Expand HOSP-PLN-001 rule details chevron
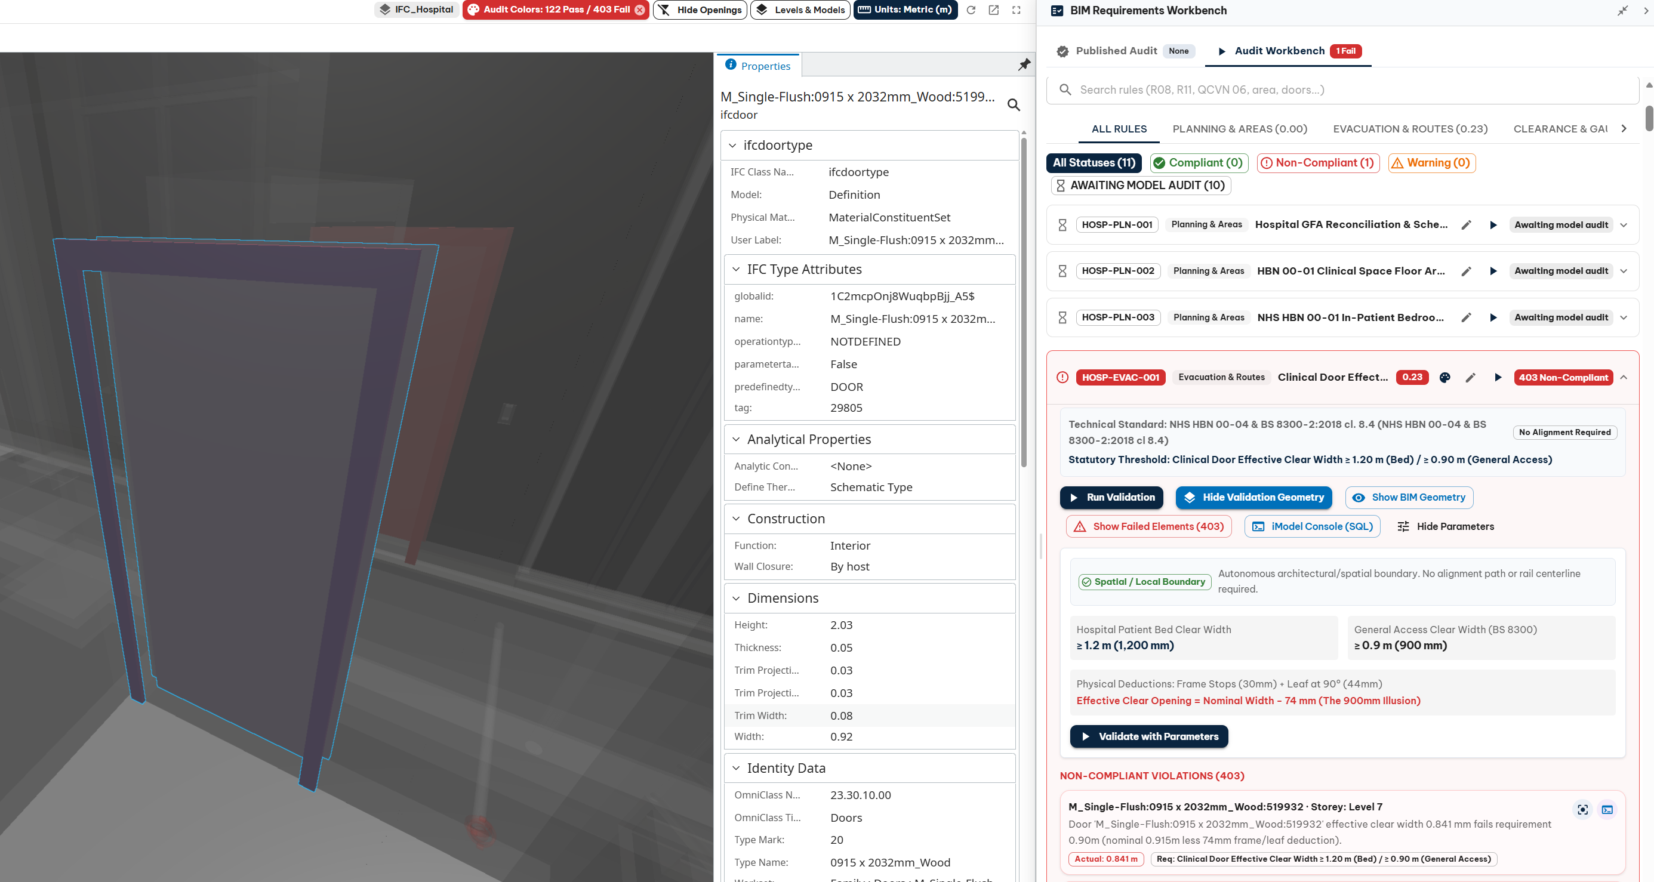The width and height of the screenshot is (1654, 882). click(1623, 224)
